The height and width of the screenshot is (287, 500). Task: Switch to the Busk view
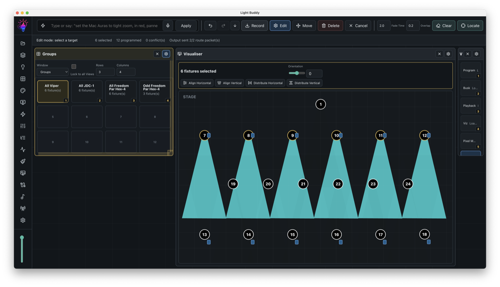pos(471,88)
